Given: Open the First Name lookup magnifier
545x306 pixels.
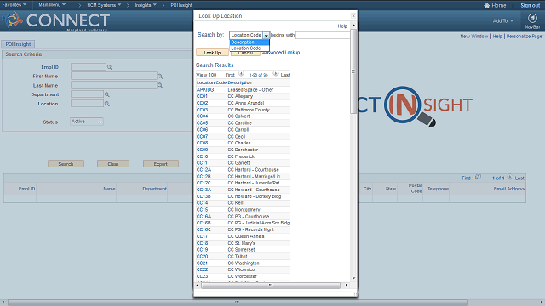Looking at the screenshot, I should 160,76.
